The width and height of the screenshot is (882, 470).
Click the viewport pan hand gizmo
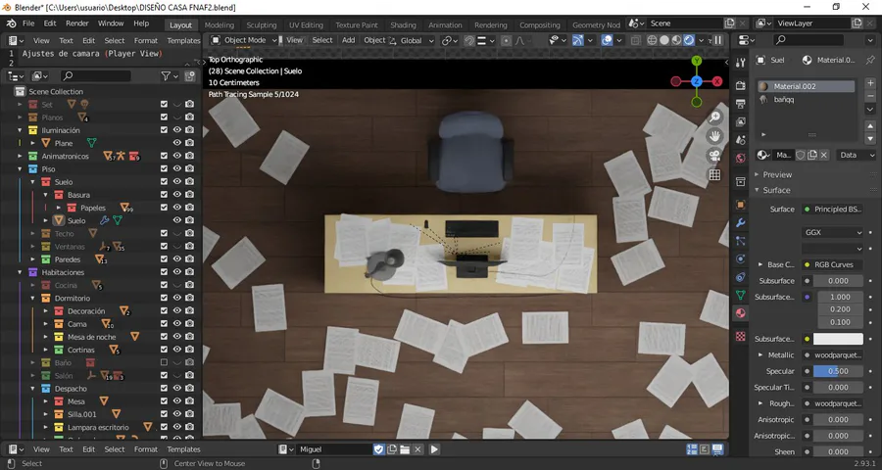(714, 136)
